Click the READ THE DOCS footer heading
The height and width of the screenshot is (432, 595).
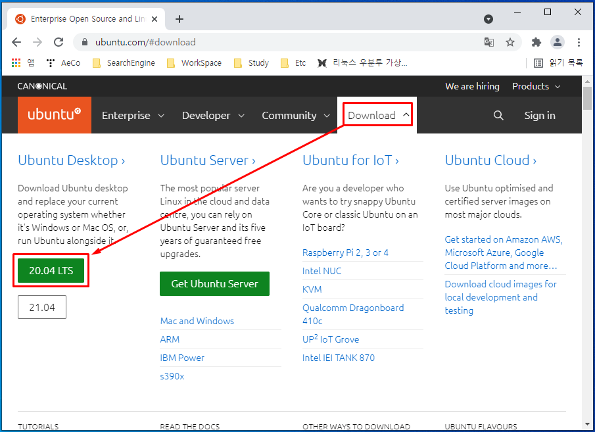(x=190, y=427)
